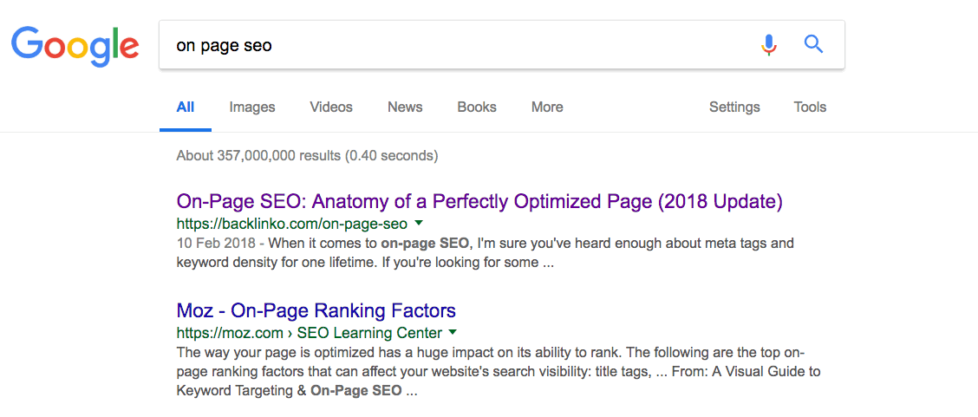This screenshot has width=978, height=417.
Task: Expand the moz.com URL dropdown arrow
Action: pyautogui.click(x=453, y=333)
